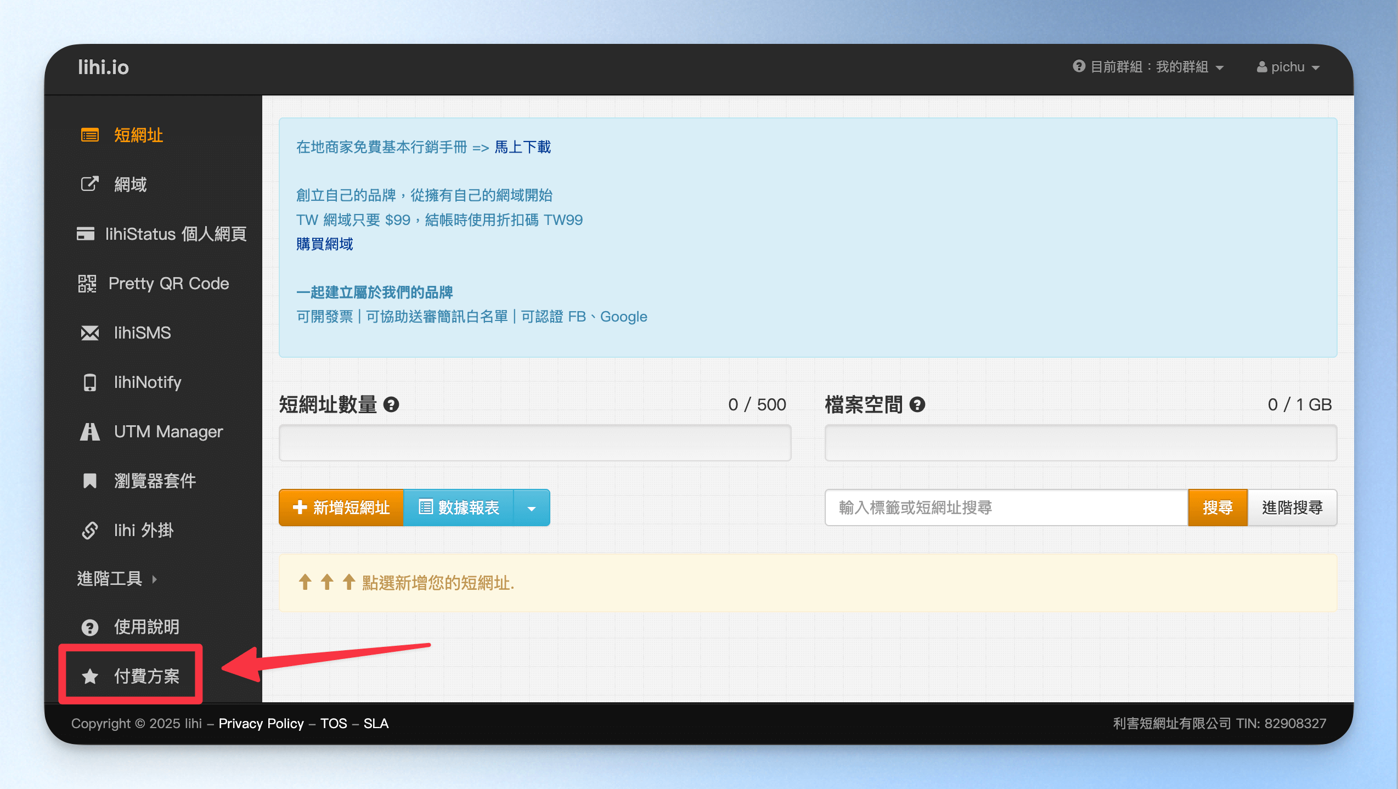Open the 使用說明 sidebar item
This screenshot has width=1398, height=789.
point(131,627)
